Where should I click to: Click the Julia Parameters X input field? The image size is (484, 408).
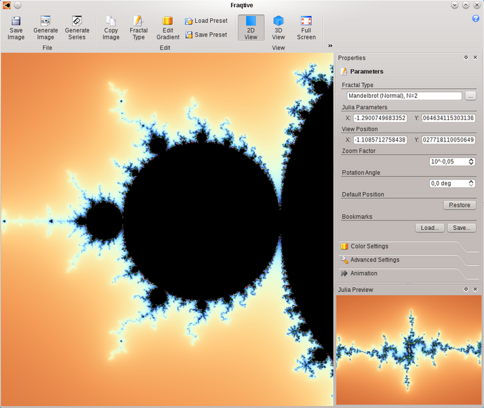pos(380,118)
